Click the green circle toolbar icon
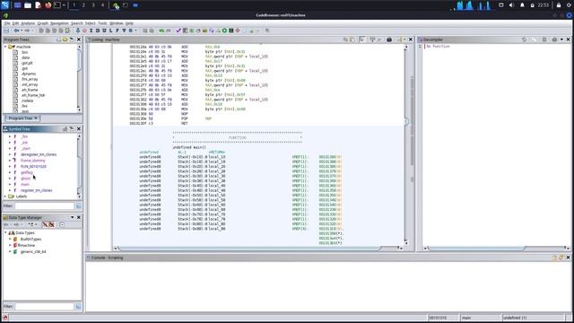Image resolution: width=574 pixels, height=323 pixels. pos(224,31)
